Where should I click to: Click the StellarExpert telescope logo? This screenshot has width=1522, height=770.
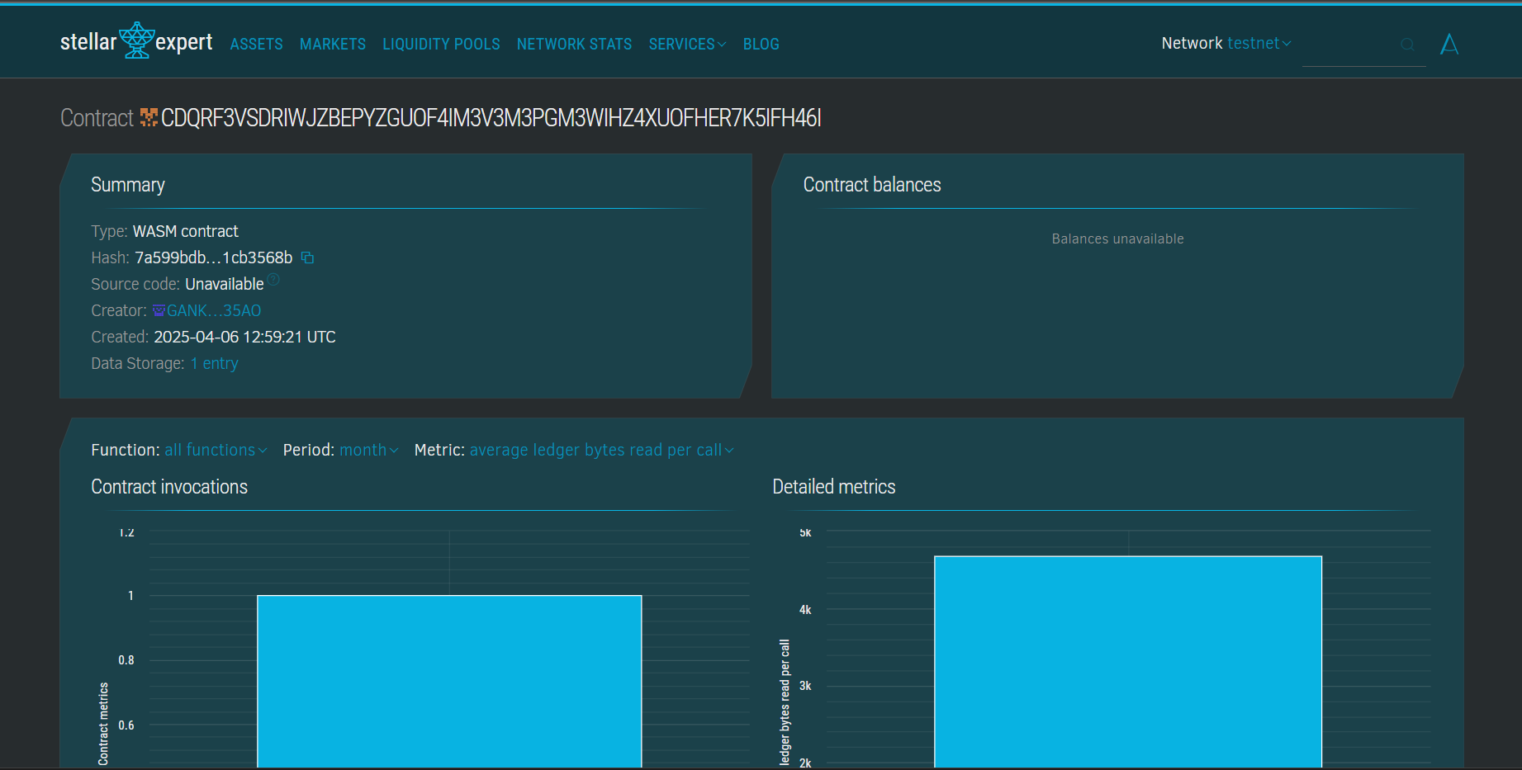pos(136,40)
